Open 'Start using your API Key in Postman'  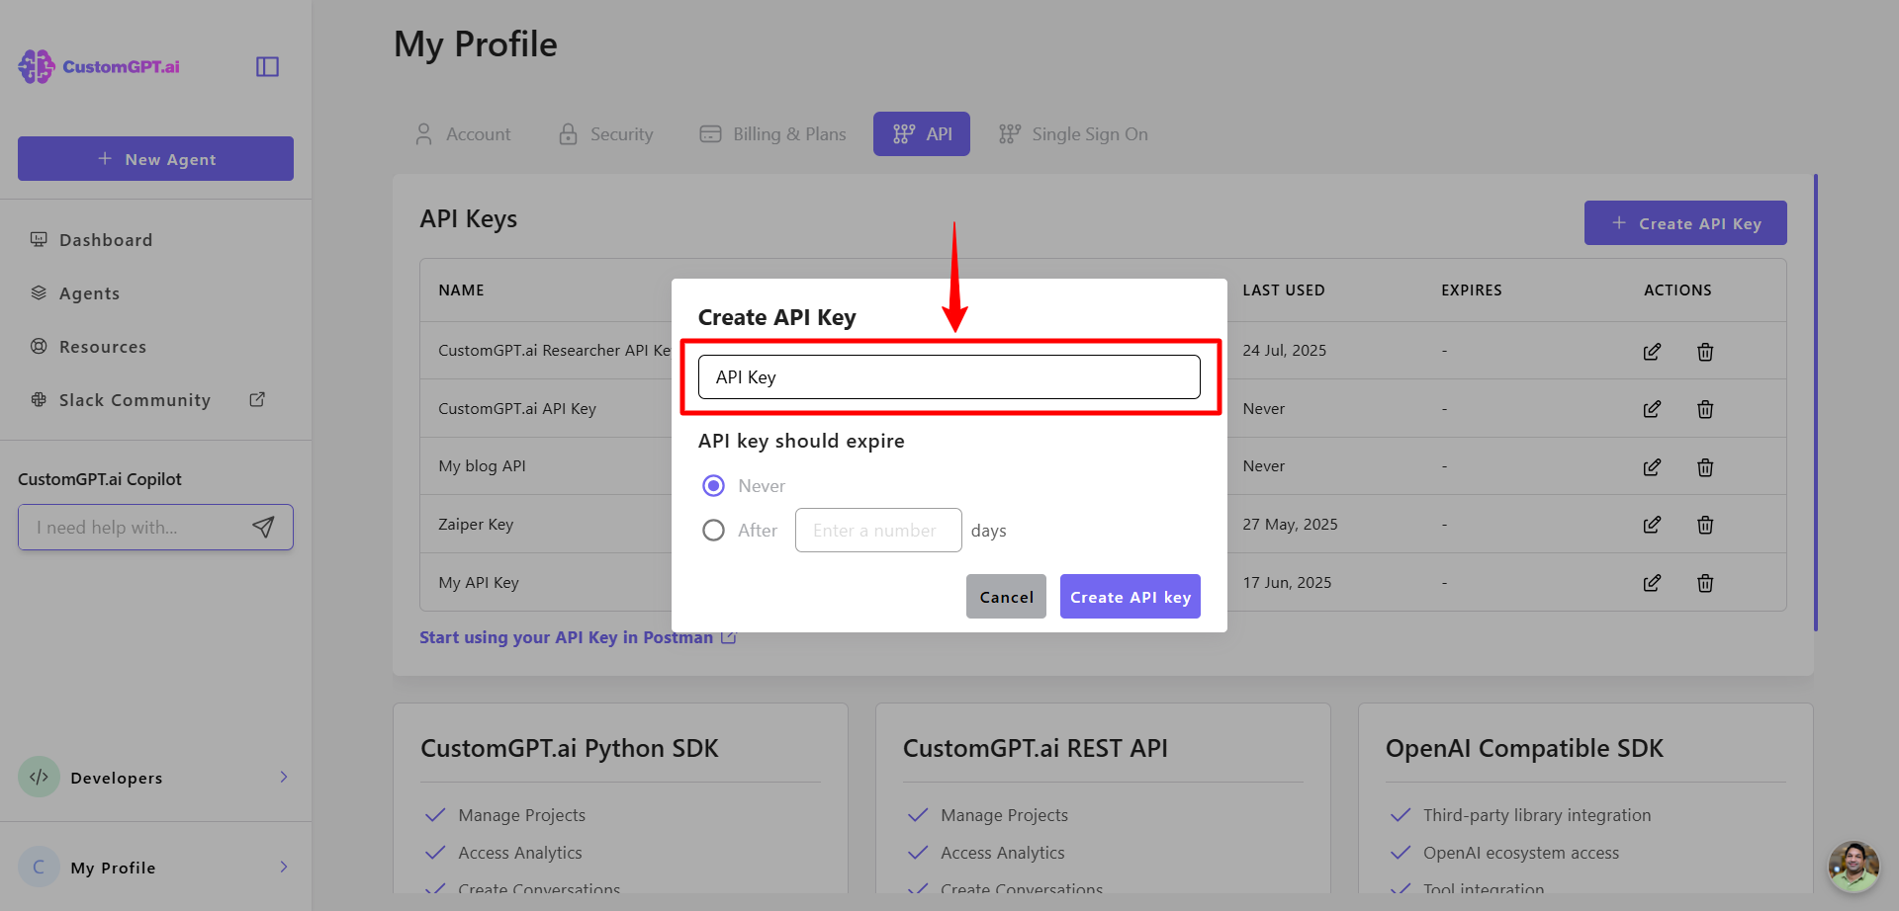click(578, 637)
